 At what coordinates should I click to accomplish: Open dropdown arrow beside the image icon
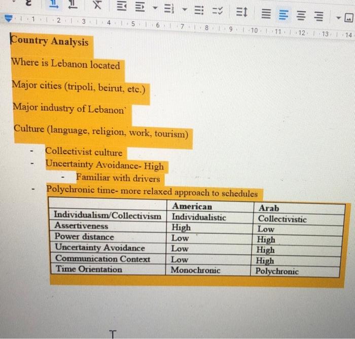point(339,18)
